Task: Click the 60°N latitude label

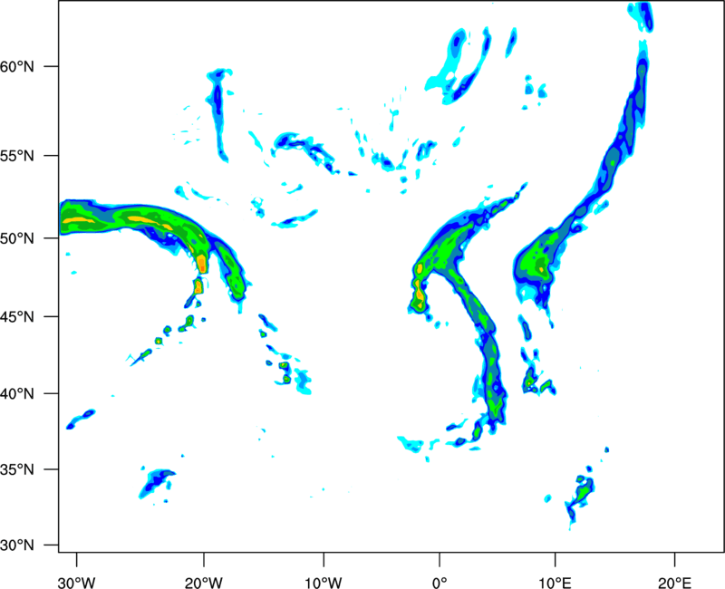Action: click(x=17, y=66)
